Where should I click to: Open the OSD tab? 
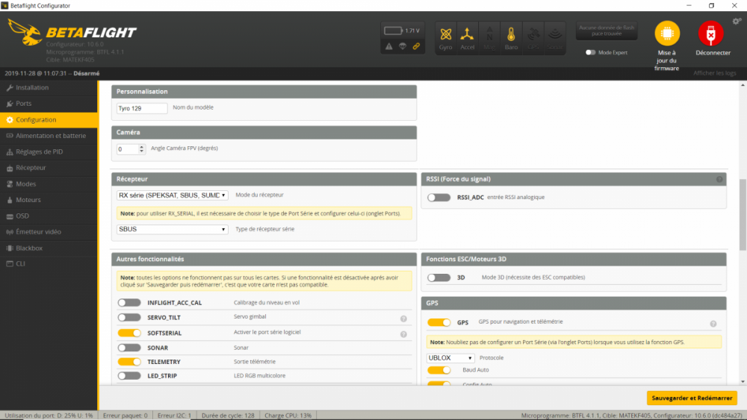(x=49, y=216)
